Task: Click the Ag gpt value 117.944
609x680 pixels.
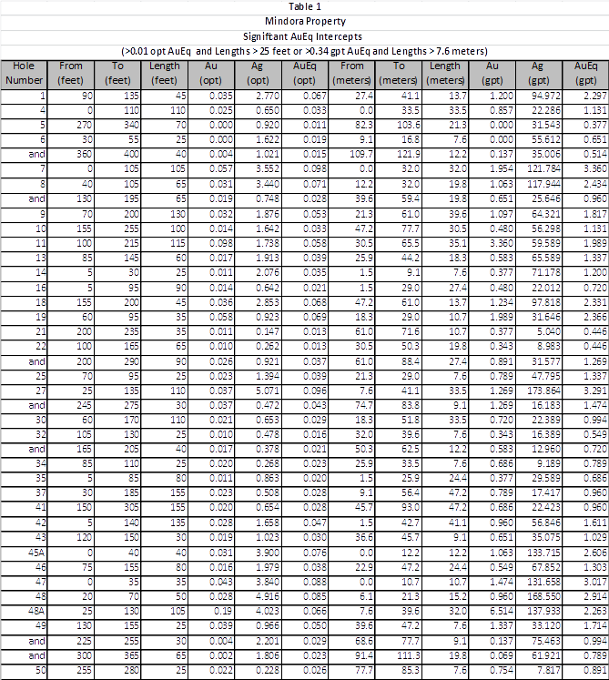Action: (544, 184)
